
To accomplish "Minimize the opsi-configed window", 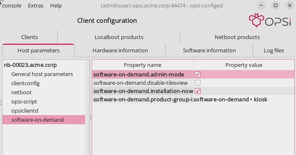I will point(261,5).
